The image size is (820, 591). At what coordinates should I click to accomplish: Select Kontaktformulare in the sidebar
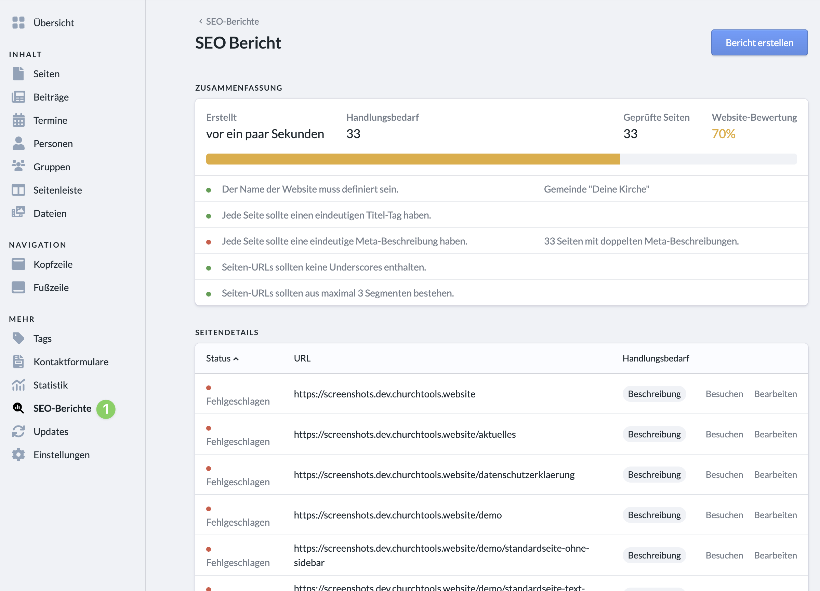[x=71, y=362]
